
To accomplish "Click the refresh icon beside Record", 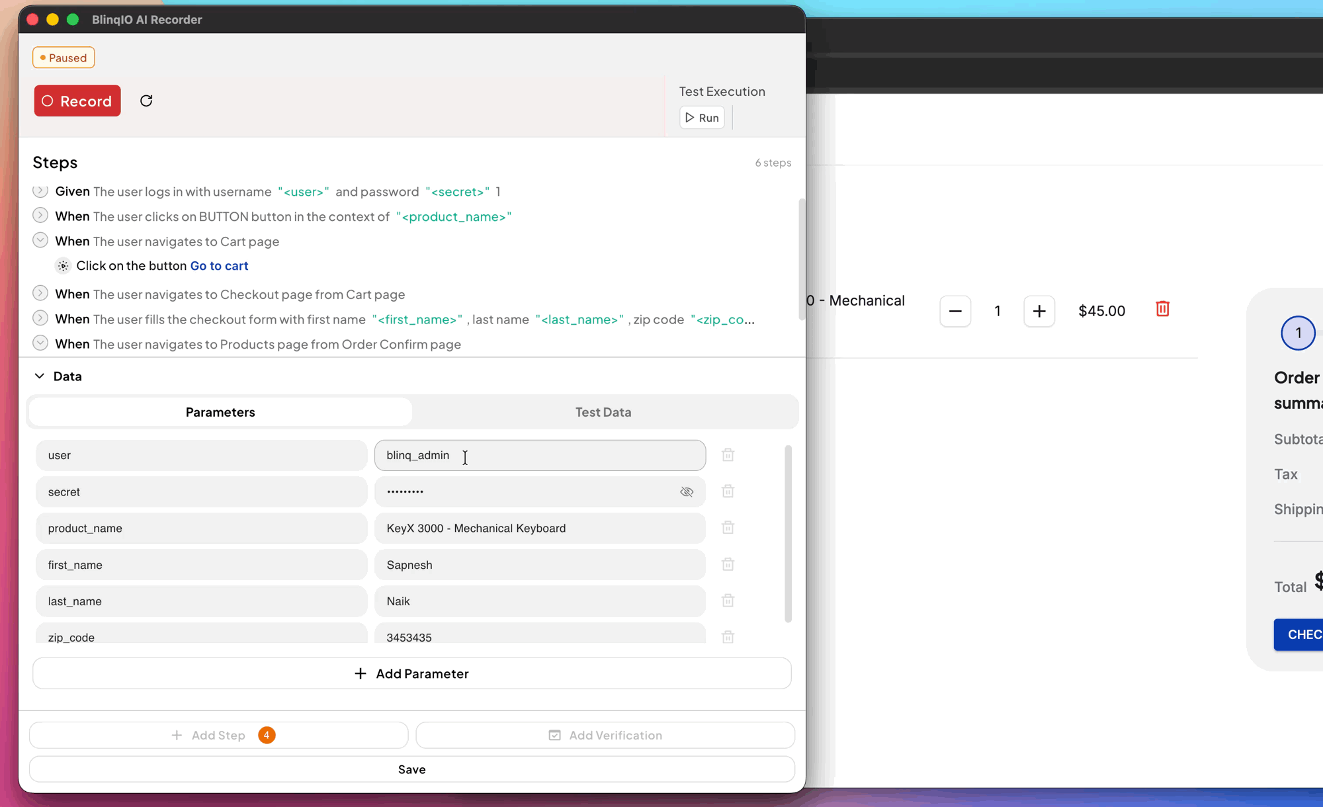I will pyautogui.click(x=146, y=101).
